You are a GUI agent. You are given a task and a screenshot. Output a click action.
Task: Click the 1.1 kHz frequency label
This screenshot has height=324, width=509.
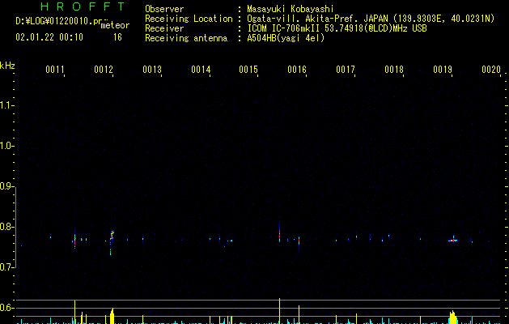pyautogui.click(x=6, y=105)
